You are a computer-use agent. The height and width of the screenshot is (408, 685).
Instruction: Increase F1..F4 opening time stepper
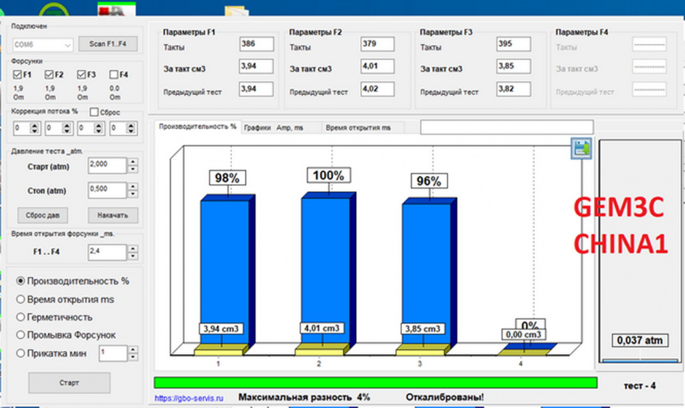click(x=133, y=249)
